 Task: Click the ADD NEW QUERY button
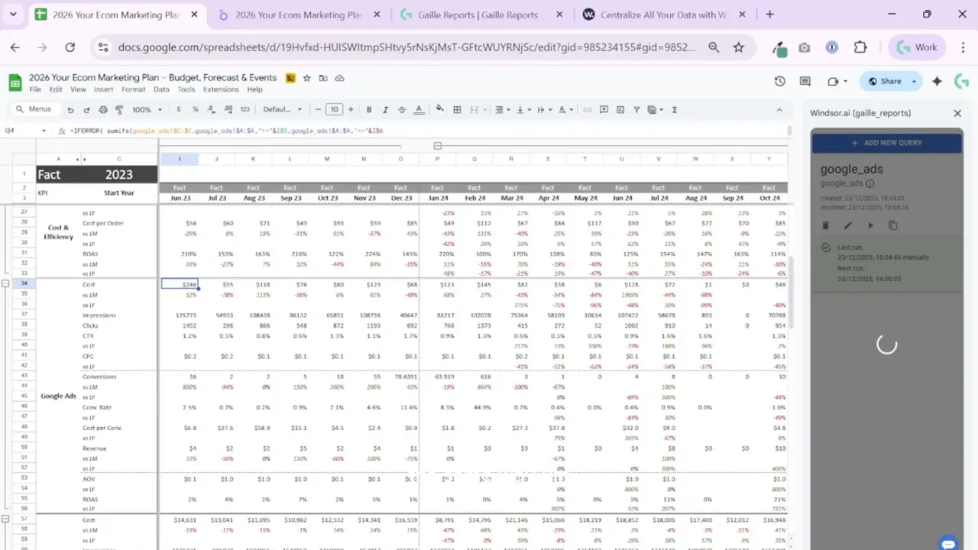886,142
